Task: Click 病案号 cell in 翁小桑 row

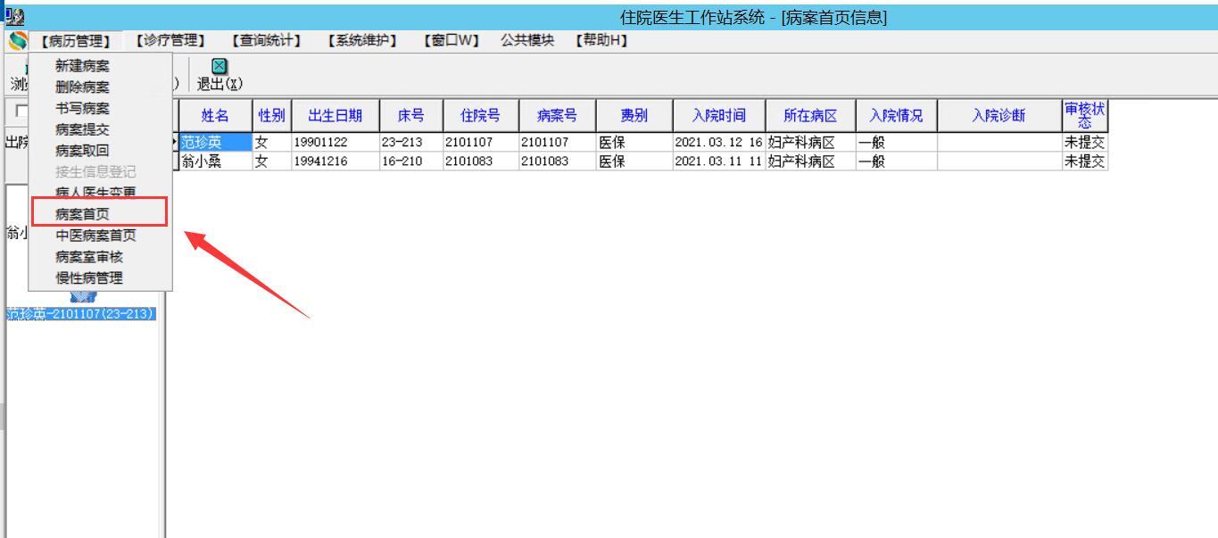Action: (557, 161)
